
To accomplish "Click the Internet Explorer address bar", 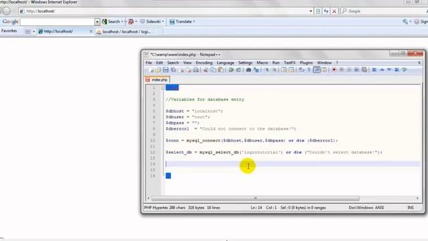I will [164, 11].
